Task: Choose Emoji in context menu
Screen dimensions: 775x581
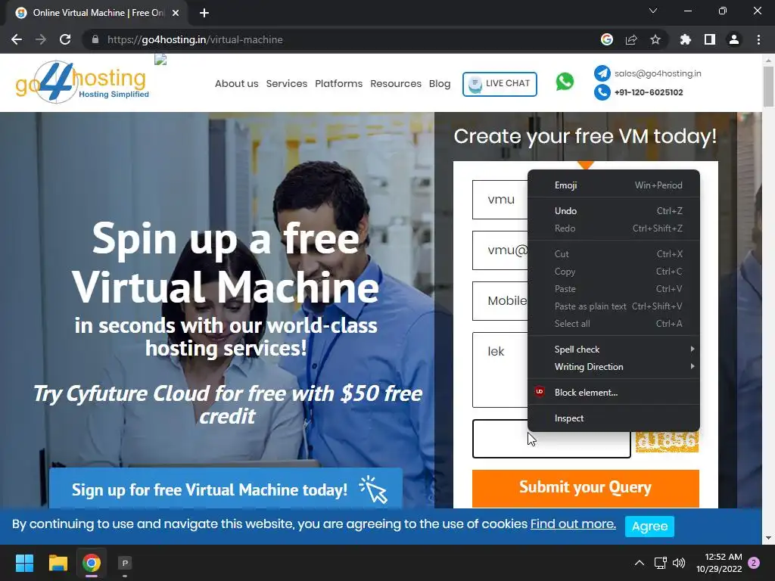Action: (x=614, y=185)
